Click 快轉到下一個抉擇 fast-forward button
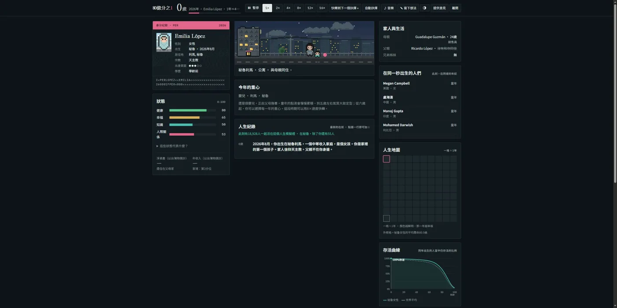The width and height of the screenshot is (617, 308). click(345, 8)
